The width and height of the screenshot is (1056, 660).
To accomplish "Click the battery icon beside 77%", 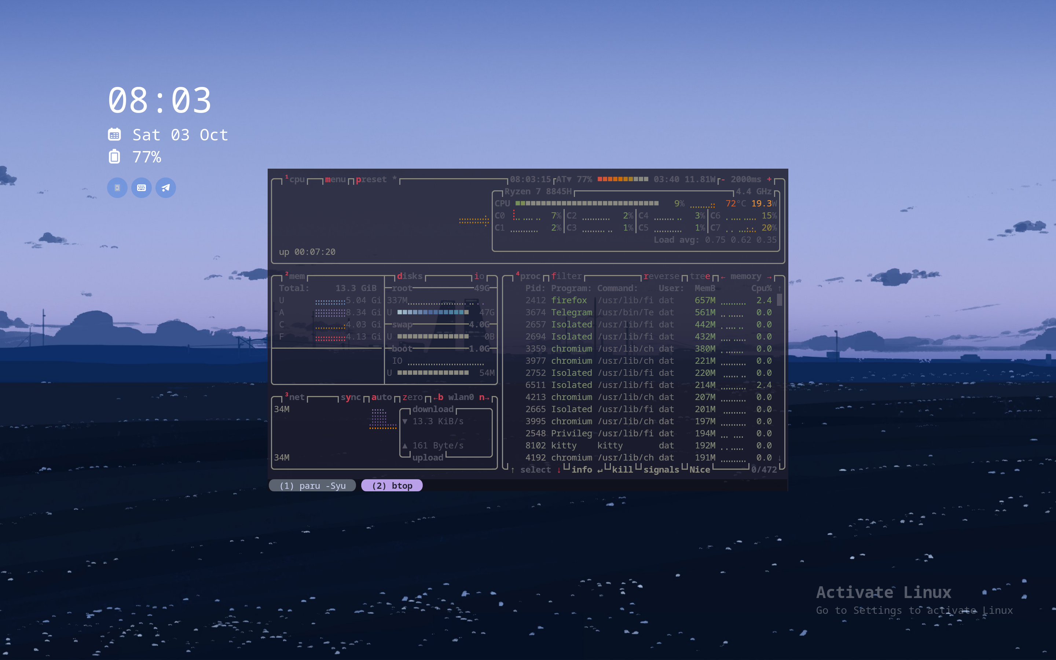I will coord(114,156).
